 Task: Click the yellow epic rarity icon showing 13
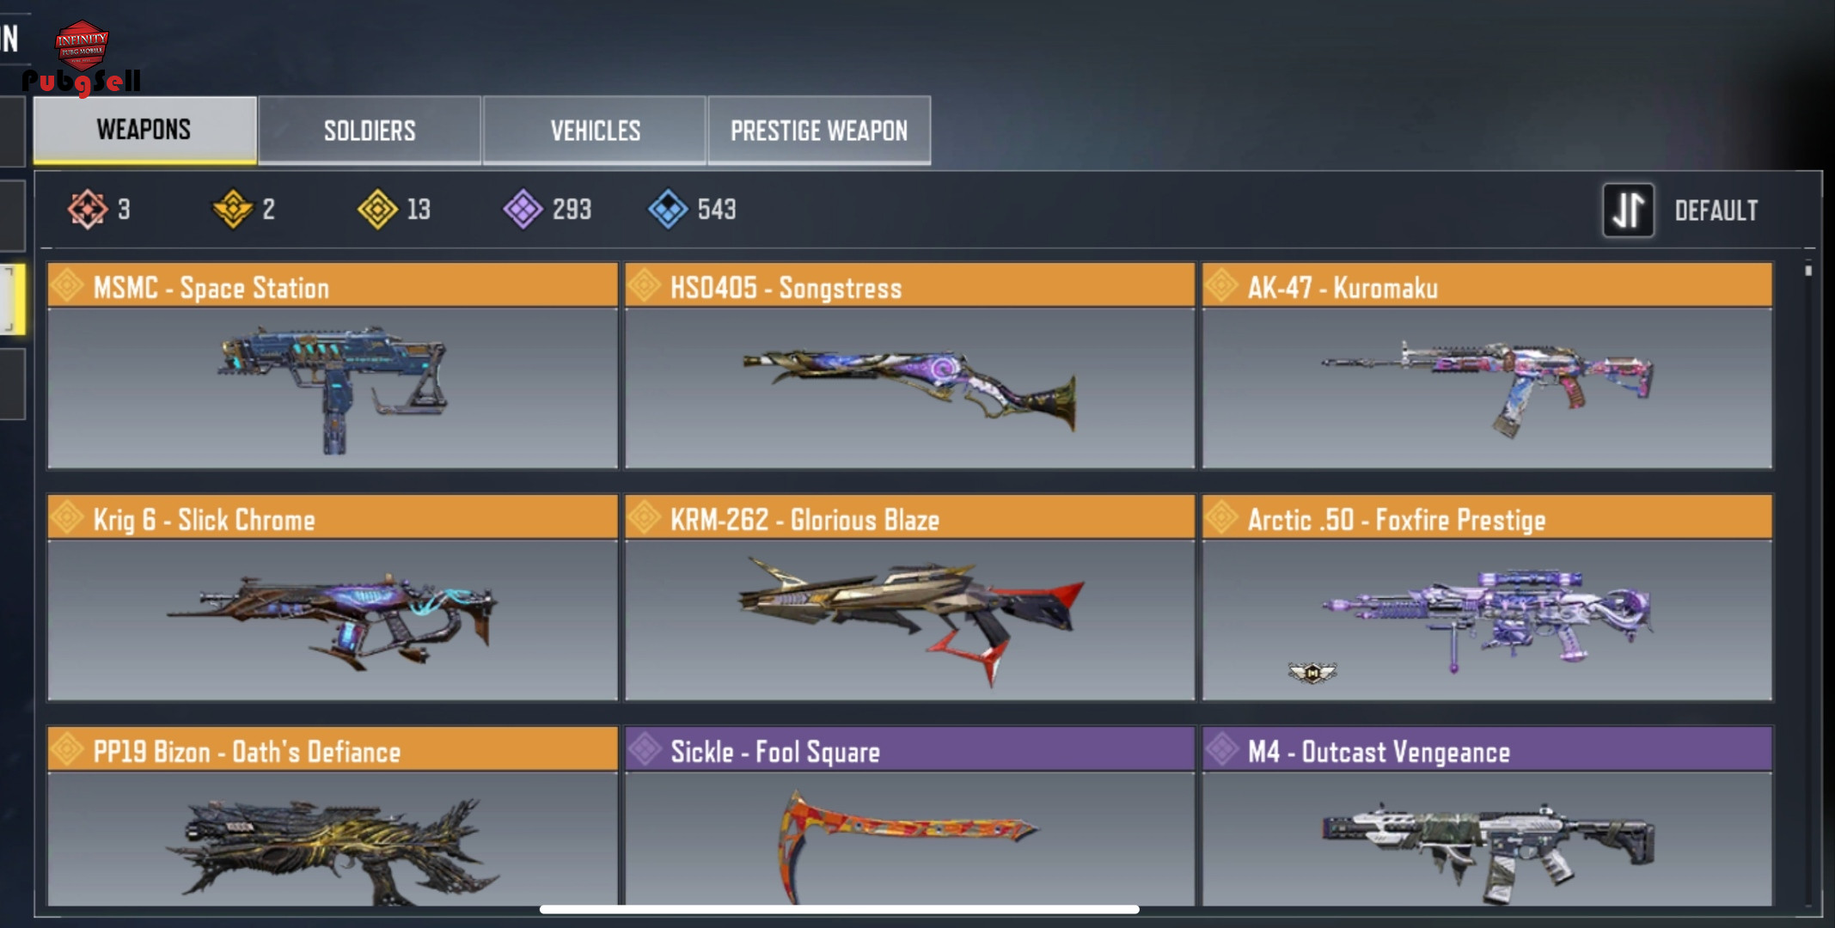point(377,209)
